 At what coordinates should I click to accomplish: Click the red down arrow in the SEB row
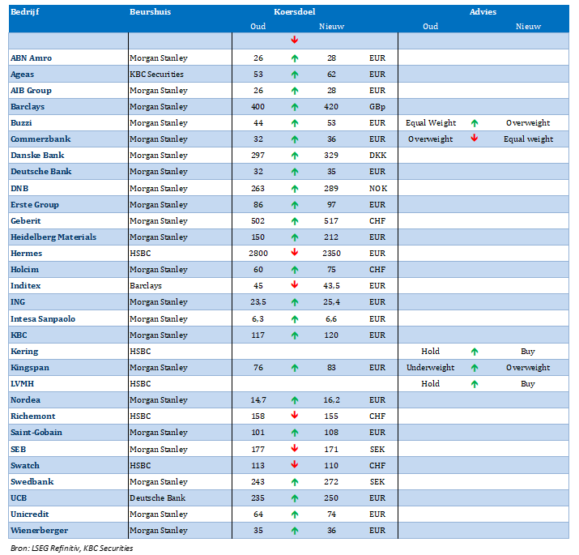(294, 449)
